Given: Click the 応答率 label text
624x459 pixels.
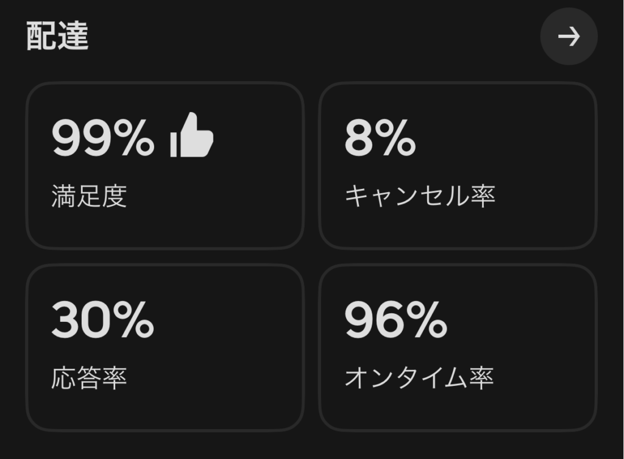Looking at the screenshot, I should tap(89, 379).
